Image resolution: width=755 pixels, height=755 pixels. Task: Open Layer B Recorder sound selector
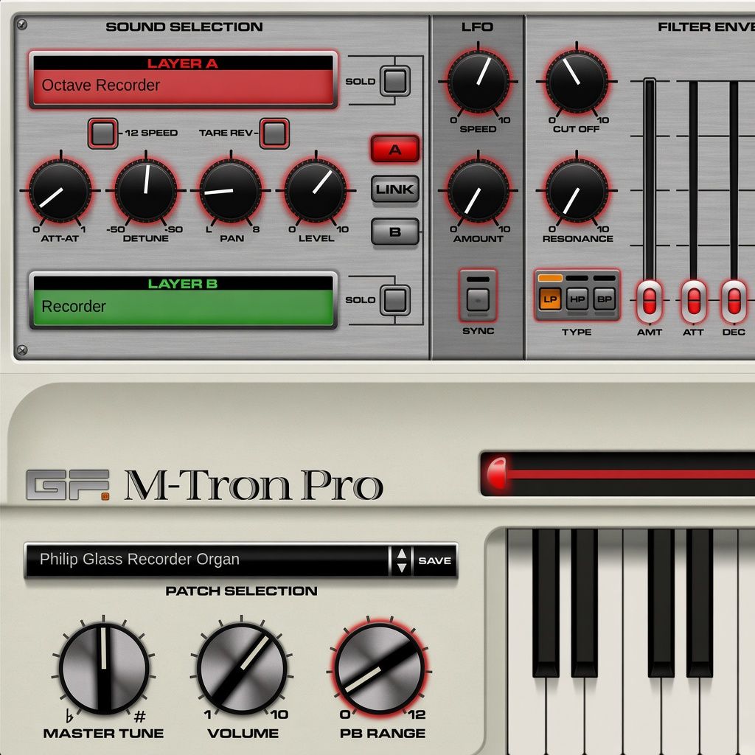pos(183,300)
